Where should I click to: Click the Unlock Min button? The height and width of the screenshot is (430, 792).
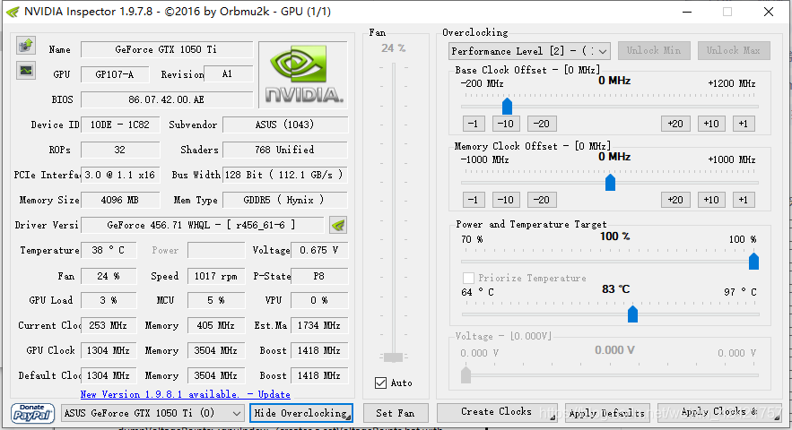pos(654,50)
